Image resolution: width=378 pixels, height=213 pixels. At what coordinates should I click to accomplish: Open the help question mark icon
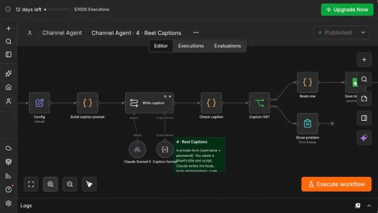tap(8, 189)
